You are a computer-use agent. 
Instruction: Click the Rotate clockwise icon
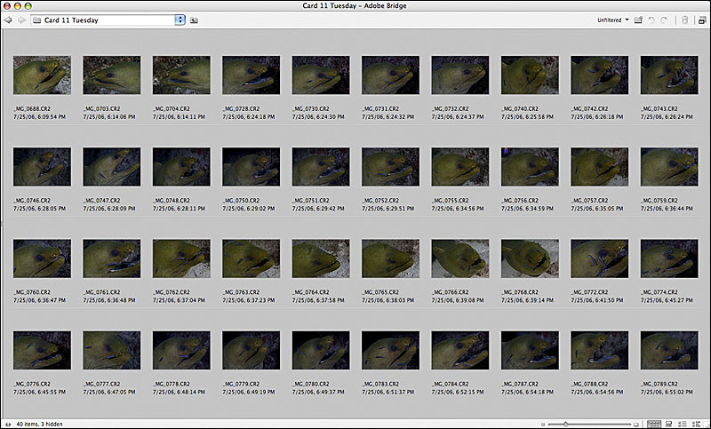click(665, 20)
